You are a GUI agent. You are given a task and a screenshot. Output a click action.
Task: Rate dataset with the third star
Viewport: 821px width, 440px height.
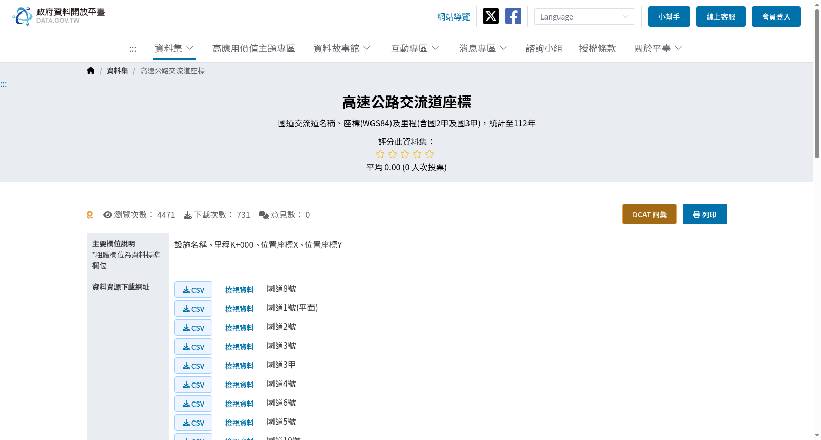pos(405,154)
